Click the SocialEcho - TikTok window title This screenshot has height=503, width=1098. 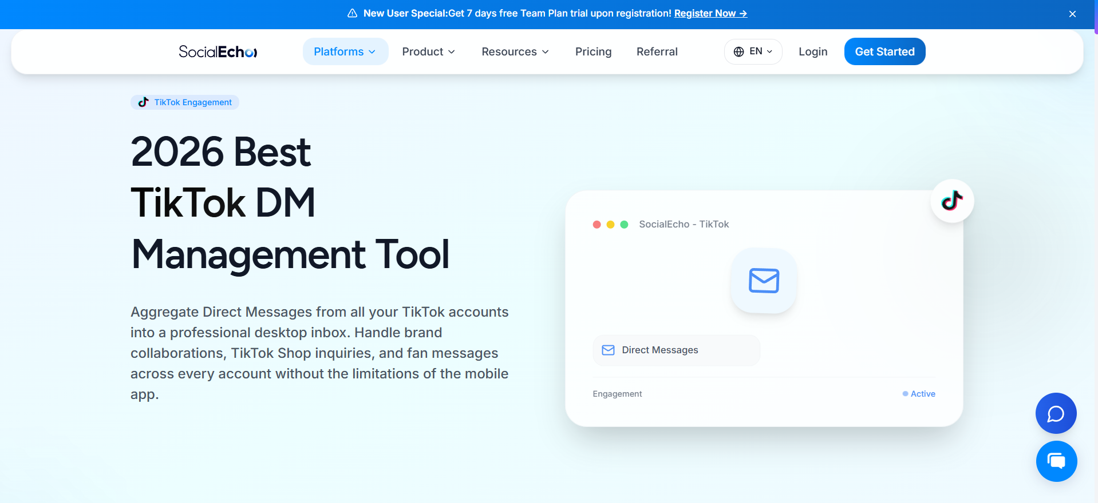(684, 224)
